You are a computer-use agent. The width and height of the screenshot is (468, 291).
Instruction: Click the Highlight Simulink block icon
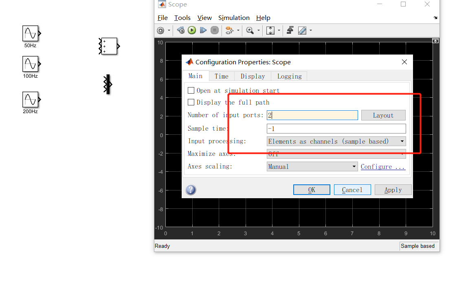point(230,31)
